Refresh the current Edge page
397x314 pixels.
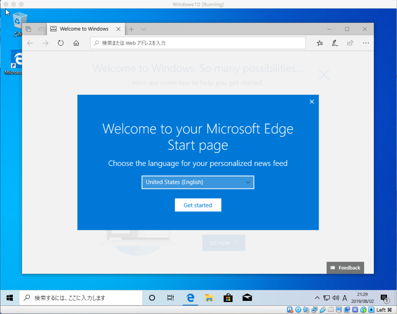pyautogui.click(x=60, y=43)
